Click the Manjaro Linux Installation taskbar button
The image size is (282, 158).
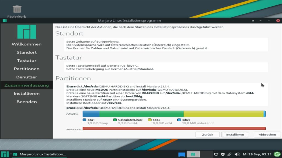coord(40,154)
